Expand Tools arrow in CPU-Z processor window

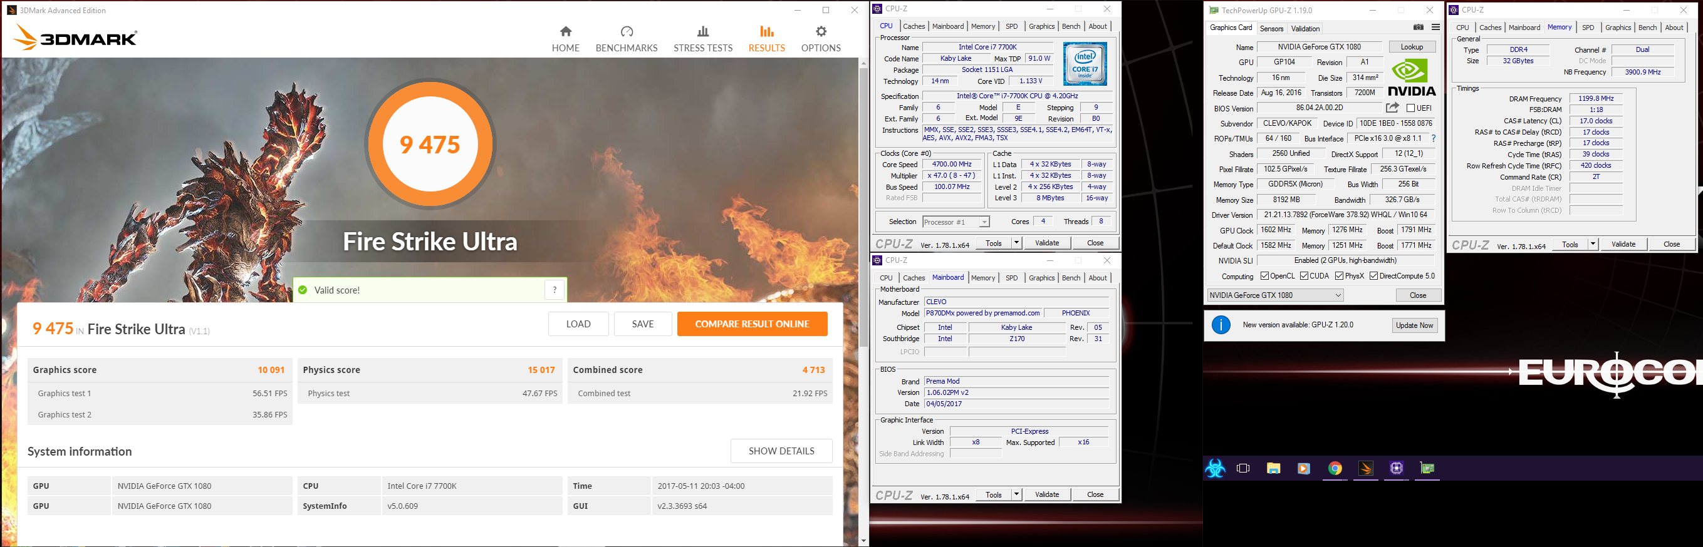click(x=1016, y=243)
